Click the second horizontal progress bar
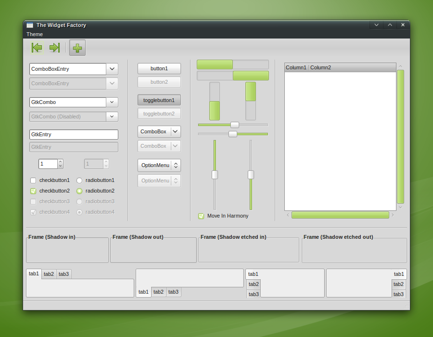The width and height of the screenshot is (433, 337). pos(233,76)
